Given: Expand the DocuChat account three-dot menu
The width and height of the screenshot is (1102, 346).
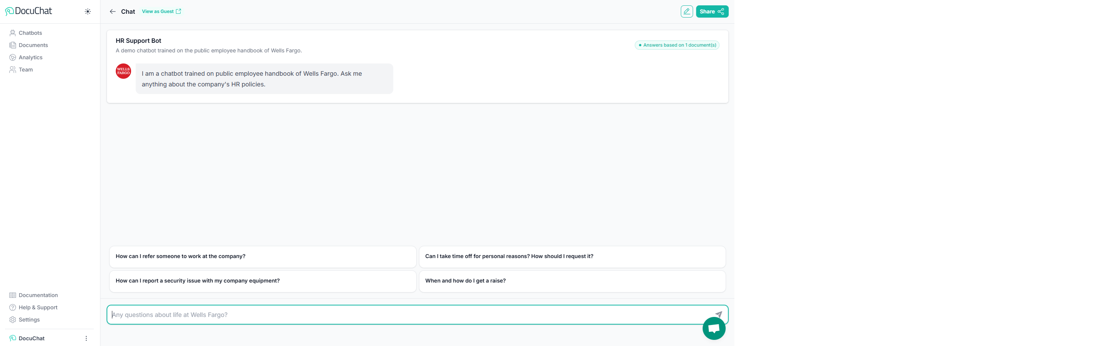Looking at the screenshot, I should 86,338.
